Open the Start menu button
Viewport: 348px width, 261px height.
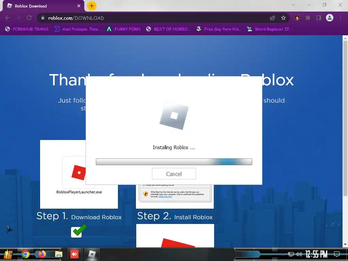[8, 254]
